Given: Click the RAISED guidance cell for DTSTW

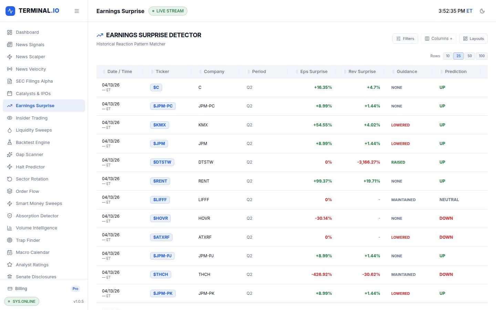Looking at the screenshot, I should pos(398,162).
